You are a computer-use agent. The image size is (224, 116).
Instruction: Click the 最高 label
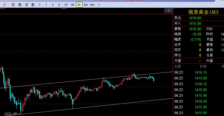pos(209,45)
